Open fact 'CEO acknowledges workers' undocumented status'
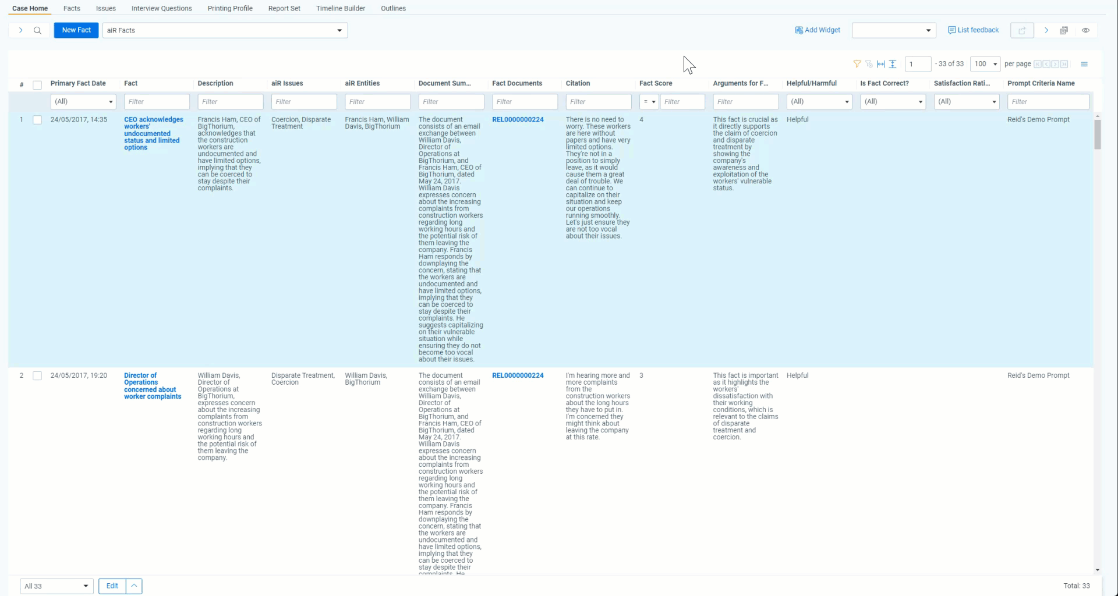1118x596 pixels. pyautogui.click(x=153, y=133)
